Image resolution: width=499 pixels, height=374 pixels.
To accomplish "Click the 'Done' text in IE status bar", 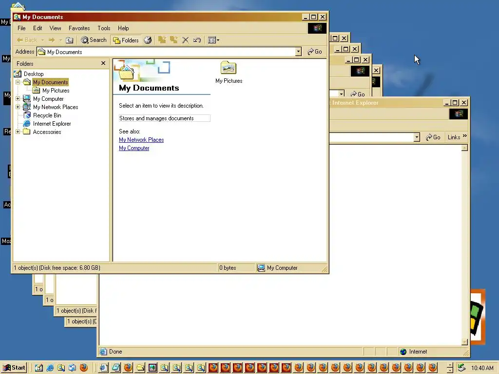I will pyautogui.click(x=115, y=352).
